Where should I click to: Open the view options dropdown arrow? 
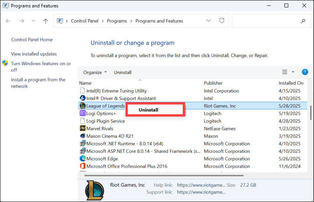click(x=293, y=72)
